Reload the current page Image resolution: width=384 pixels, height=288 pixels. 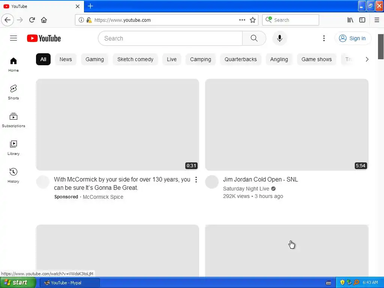pyautogui.click(x=32, y=20)
